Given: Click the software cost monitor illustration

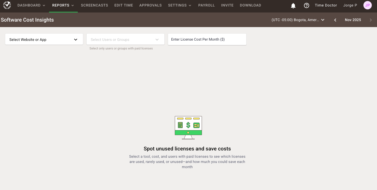Looking at the screenshot, I should (x=188, y=128).
